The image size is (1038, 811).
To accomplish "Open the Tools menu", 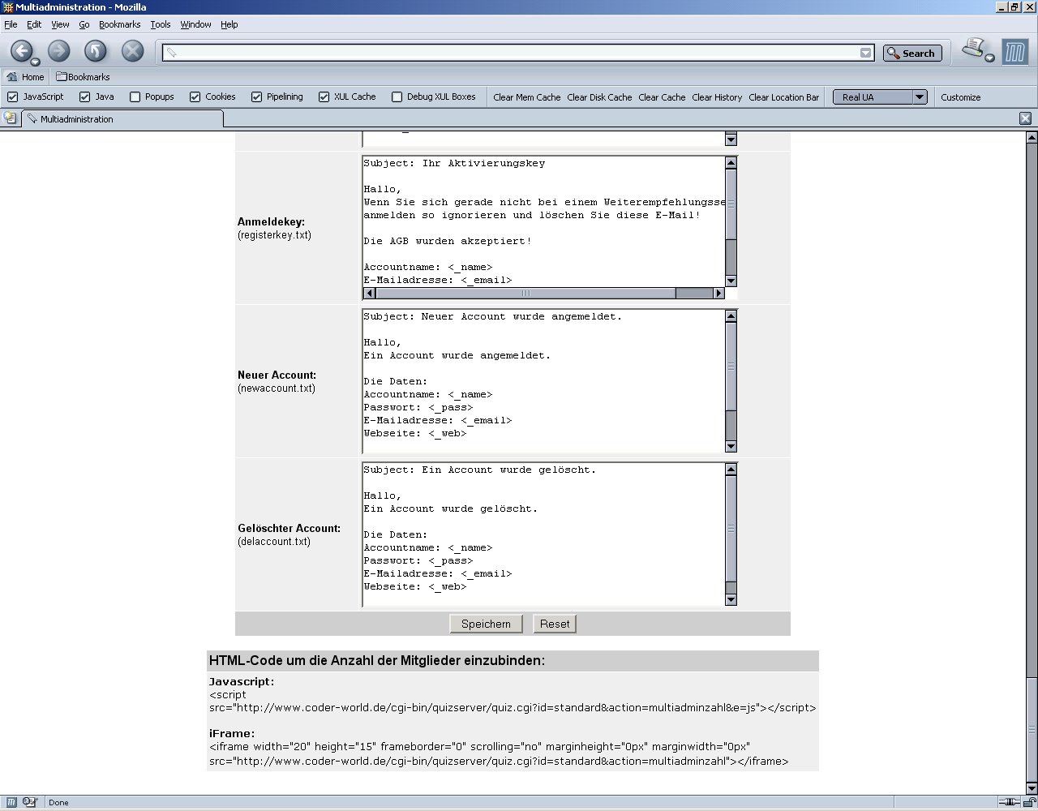I will [161, 24].
